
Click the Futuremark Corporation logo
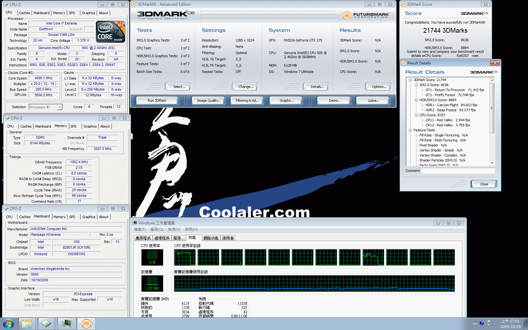366,15
